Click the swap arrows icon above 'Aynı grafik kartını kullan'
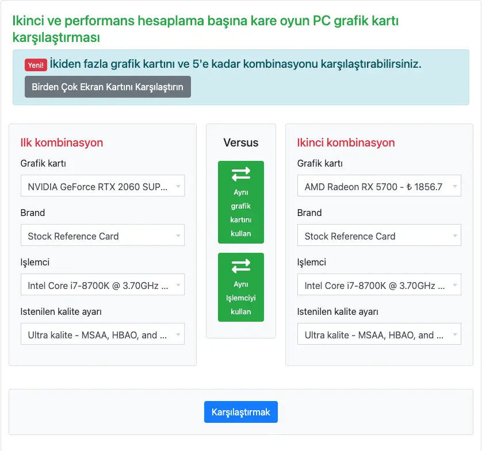This screenshot has height=451, width=482. (x=240, y=174)
